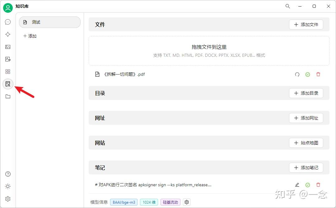Open the 《拆解一切问题》.pdf file entry
The image size is (336, 208).
click(x=124, y=74)
